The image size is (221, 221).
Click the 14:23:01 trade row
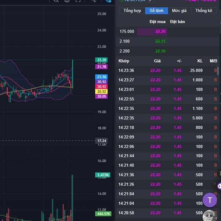tap(168, 90)
